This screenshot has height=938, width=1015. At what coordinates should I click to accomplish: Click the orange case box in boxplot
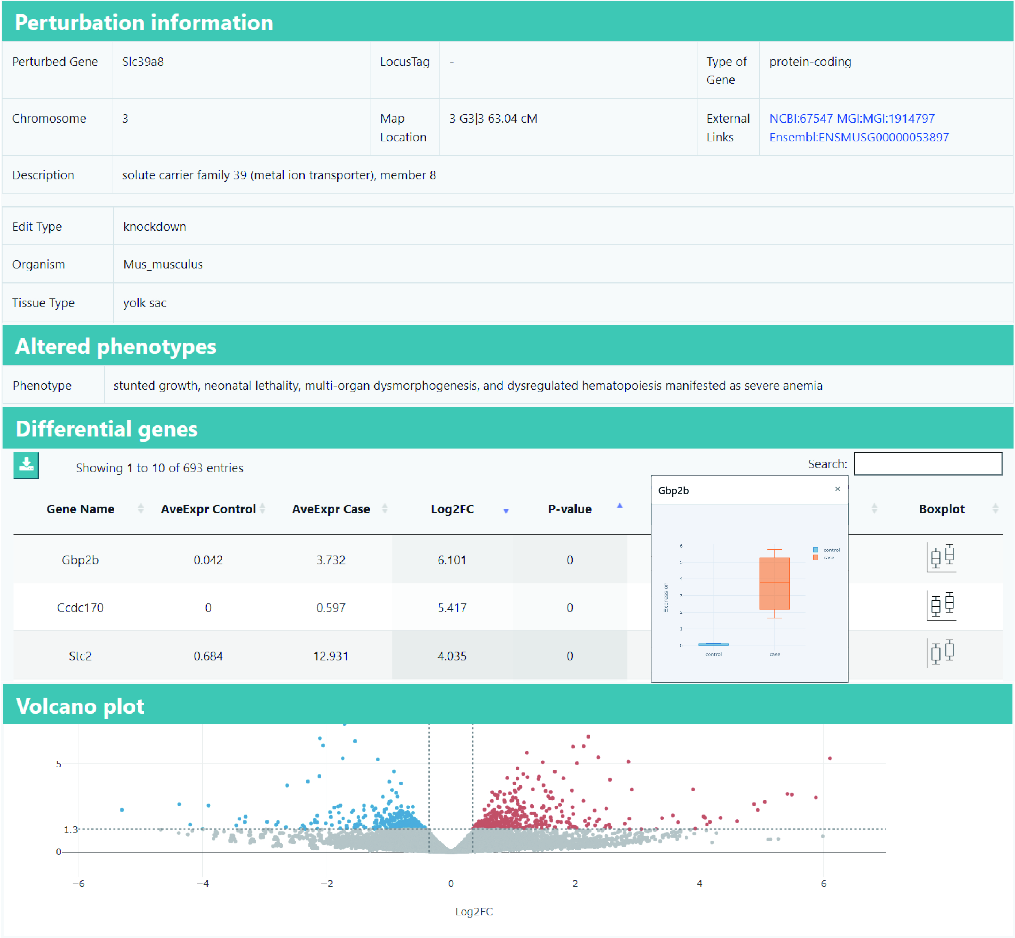pos(774,583)
